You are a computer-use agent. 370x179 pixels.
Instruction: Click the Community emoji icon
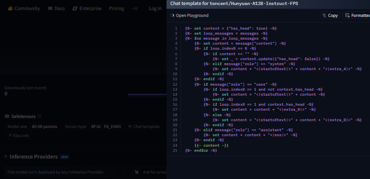(x=11, y=9)
